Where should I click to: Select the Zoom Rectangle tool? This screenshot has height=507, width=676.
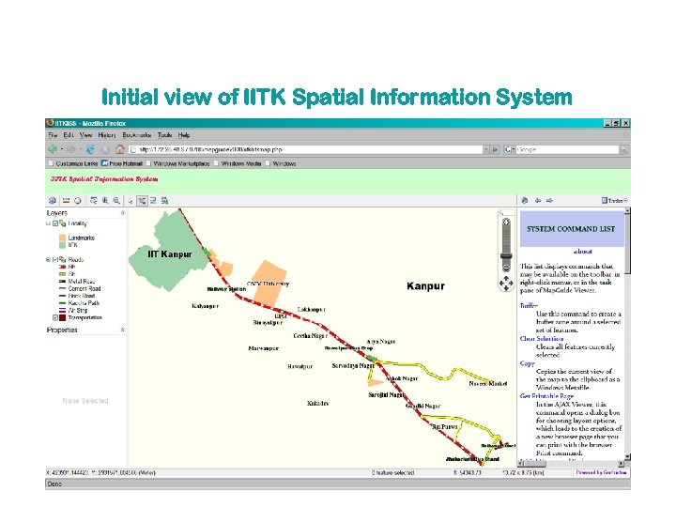point(94,201)
